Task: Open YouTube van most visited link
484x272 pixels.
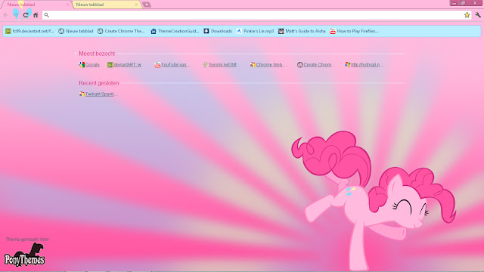Action: 173,65
